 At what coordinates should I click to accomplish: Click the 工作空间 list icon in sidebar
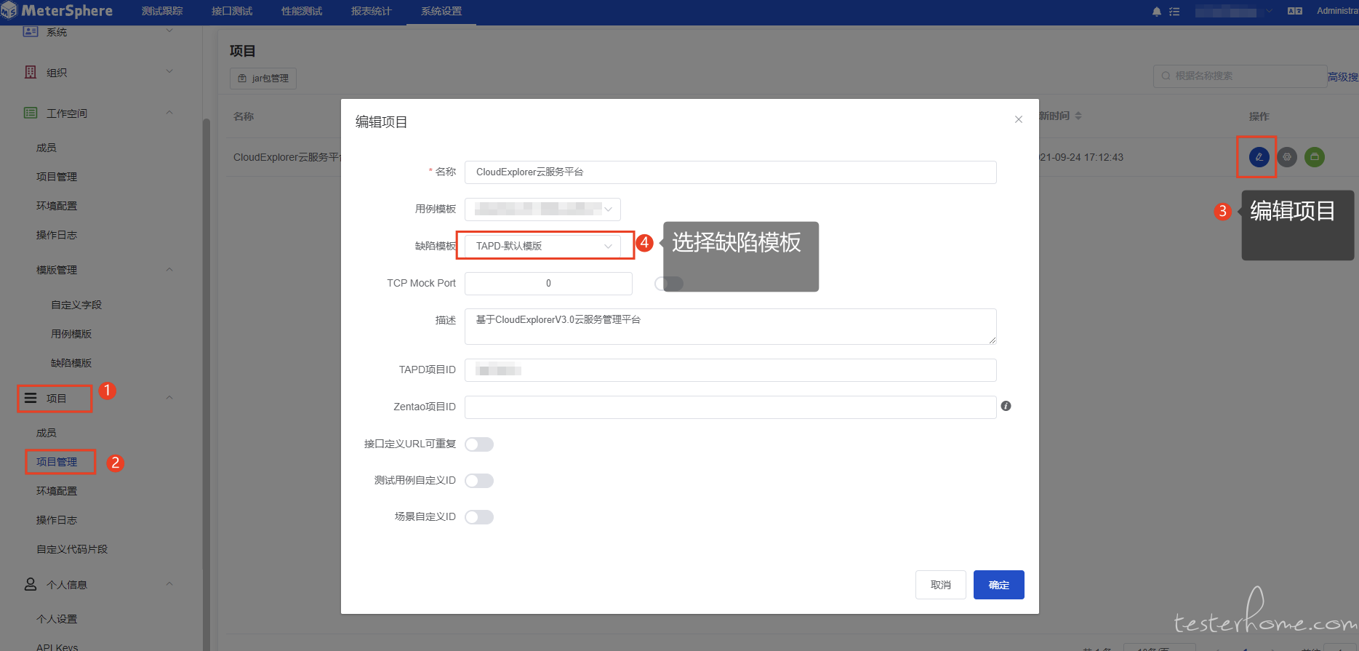coord(31,113)
